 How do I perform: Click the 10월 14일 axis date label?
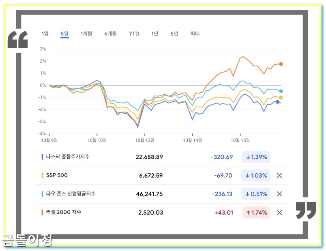[x=193, y=140]
